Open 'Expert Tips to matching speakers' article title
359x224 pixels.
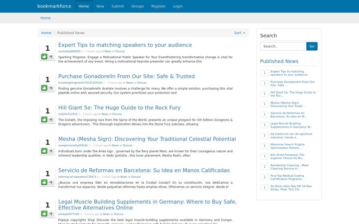pyautogui.click(x=125, y=45)
